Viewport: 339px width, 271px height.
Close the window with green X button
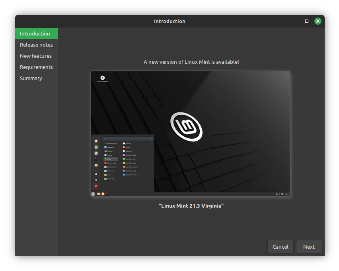click(x=318, y=21)
